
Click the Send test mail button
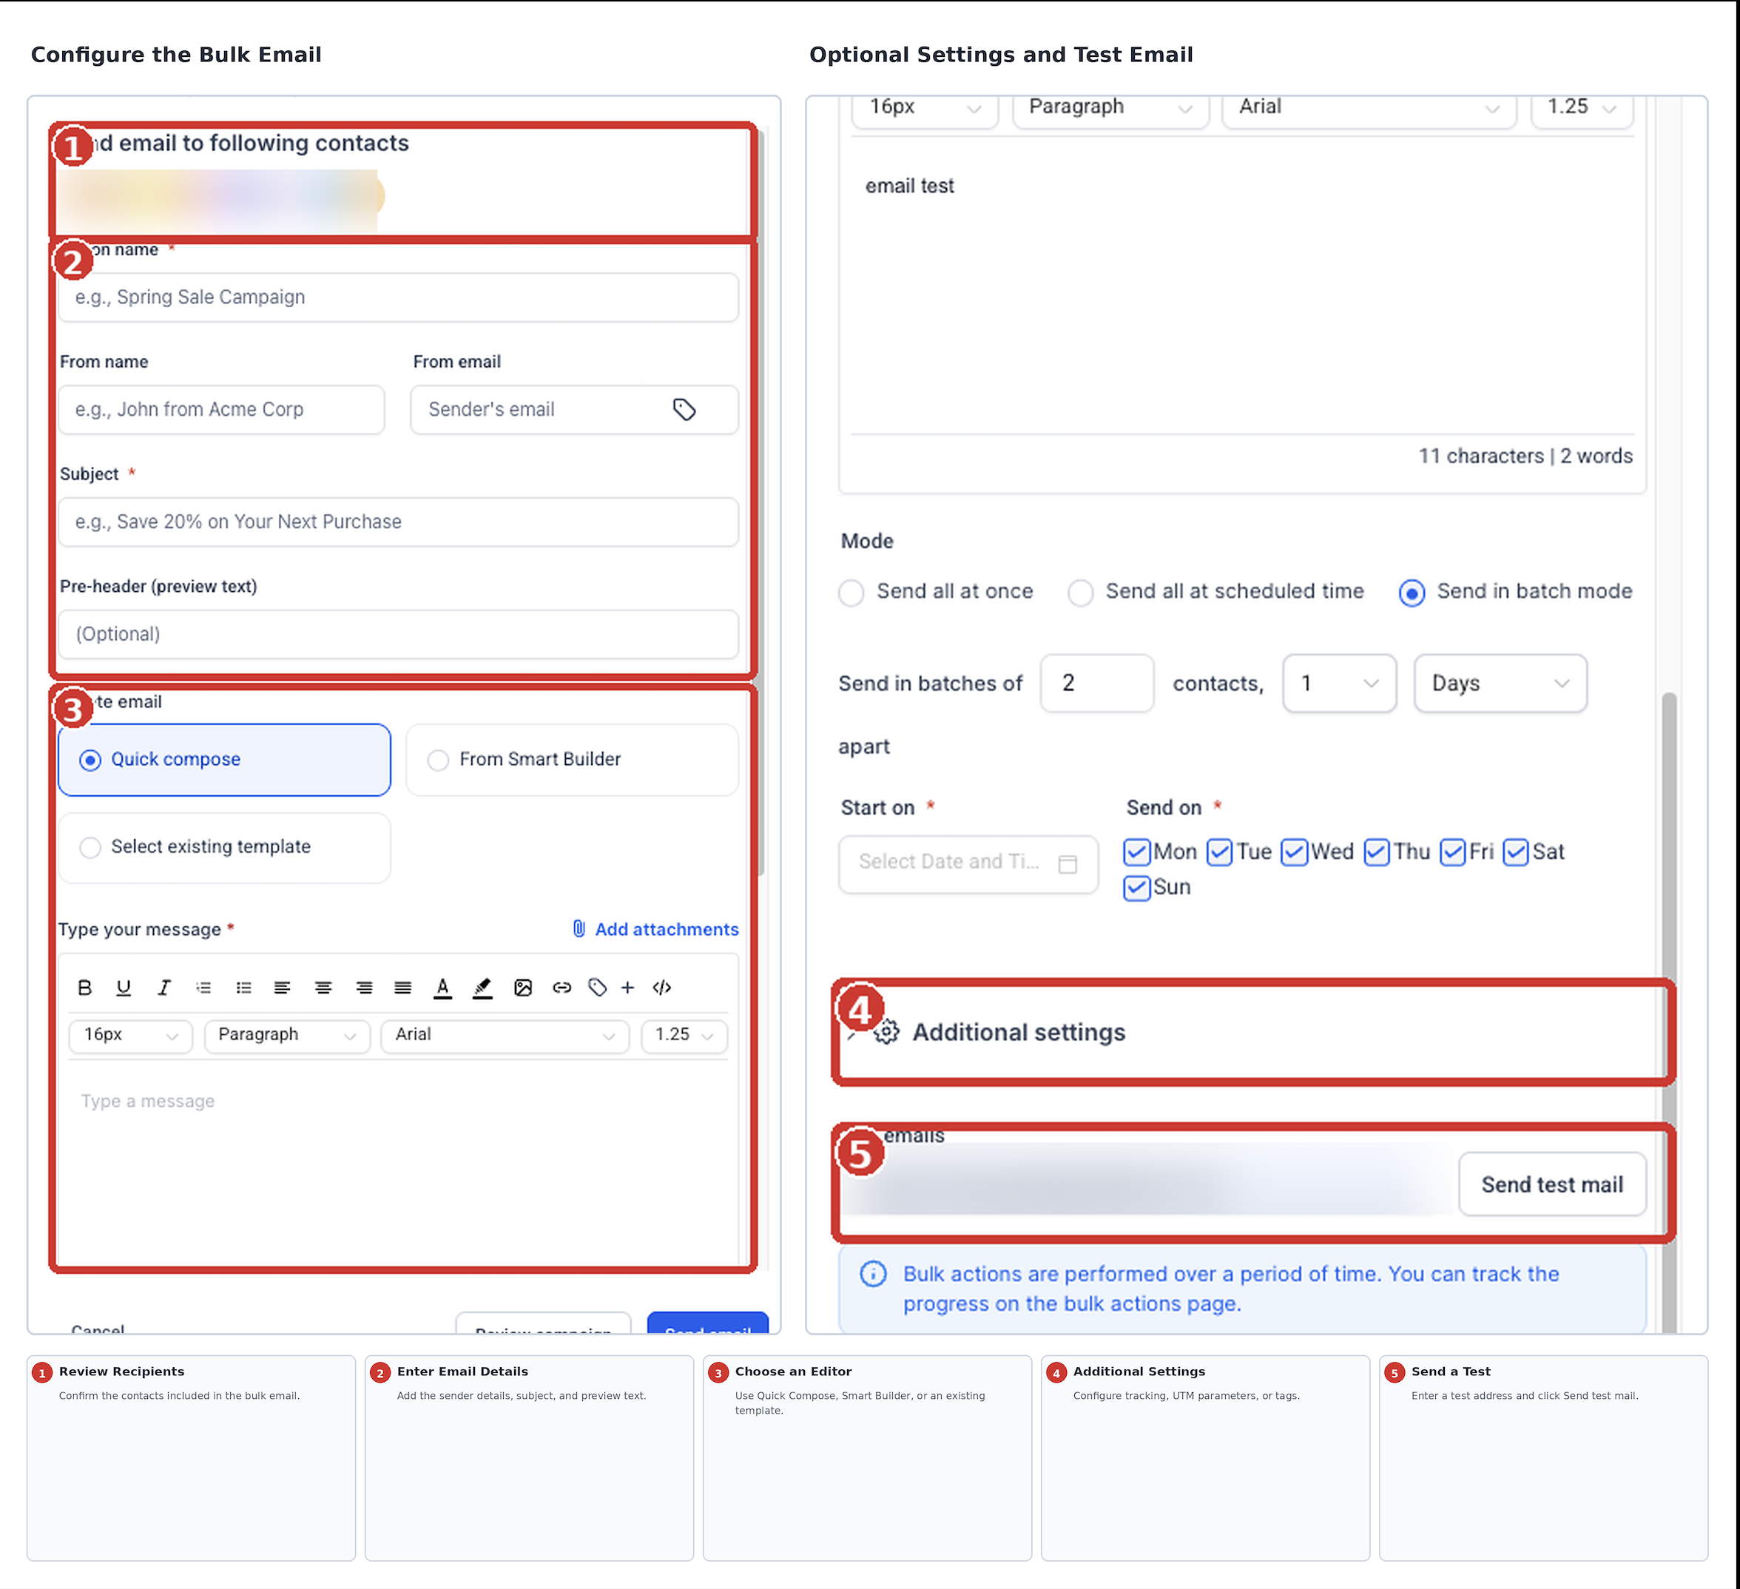point(1552,1184)
